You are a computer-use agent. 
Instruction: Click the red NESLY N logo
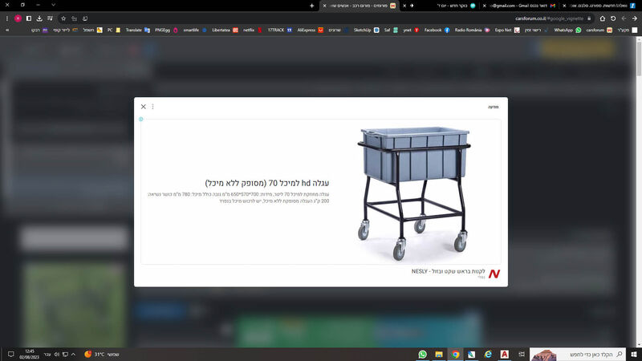pos(494,274)
